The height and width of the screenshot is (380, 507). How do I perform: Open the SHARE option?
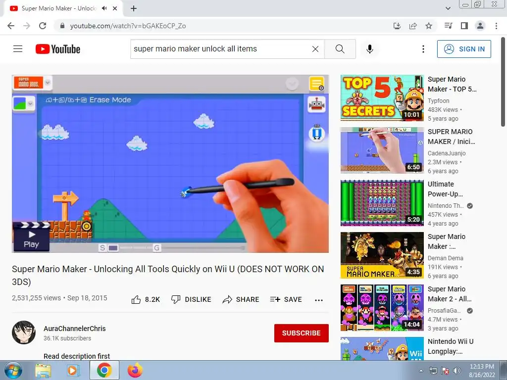click(x=241, y=299)
